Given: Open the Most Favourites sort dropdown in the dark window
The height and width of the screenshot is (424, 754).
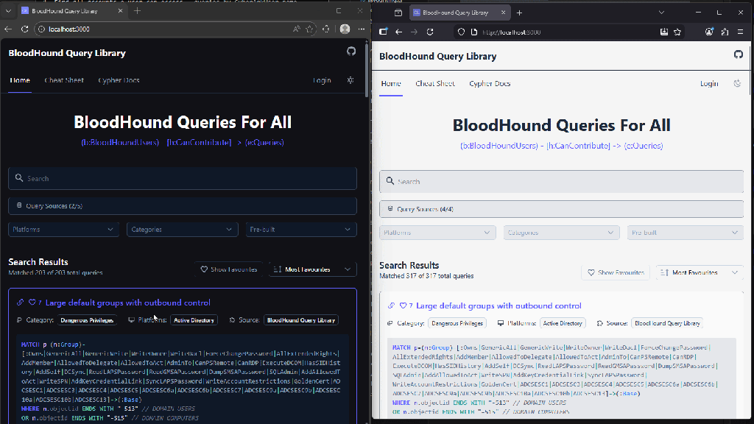Looking at the screenshot, I should coord(313,269).
